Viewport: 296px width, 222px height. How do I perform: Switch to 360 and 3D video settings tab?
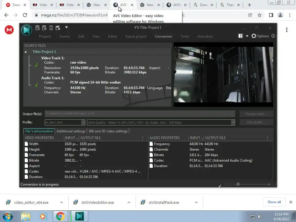point(108,131)
